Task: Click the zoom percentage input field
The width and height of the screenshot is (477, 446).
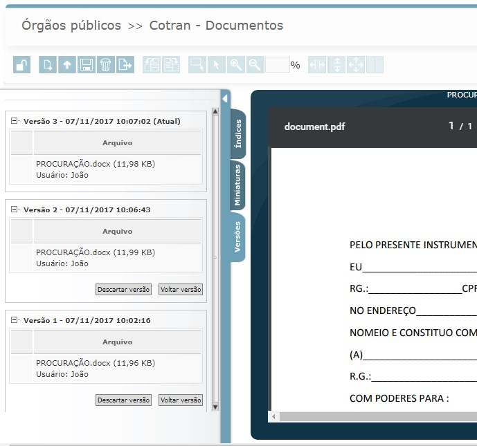Action: point(277,65)
